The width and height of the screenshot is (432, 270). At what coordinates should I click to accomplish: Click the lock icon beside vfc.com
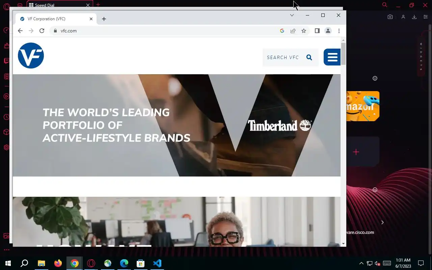pos(55,31)
